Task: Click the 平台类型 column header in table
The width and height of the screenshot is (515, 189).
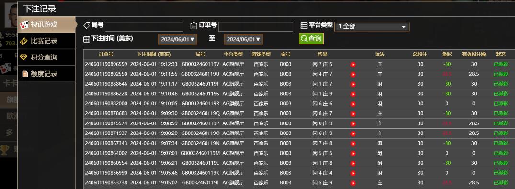Action: (233, 54)
